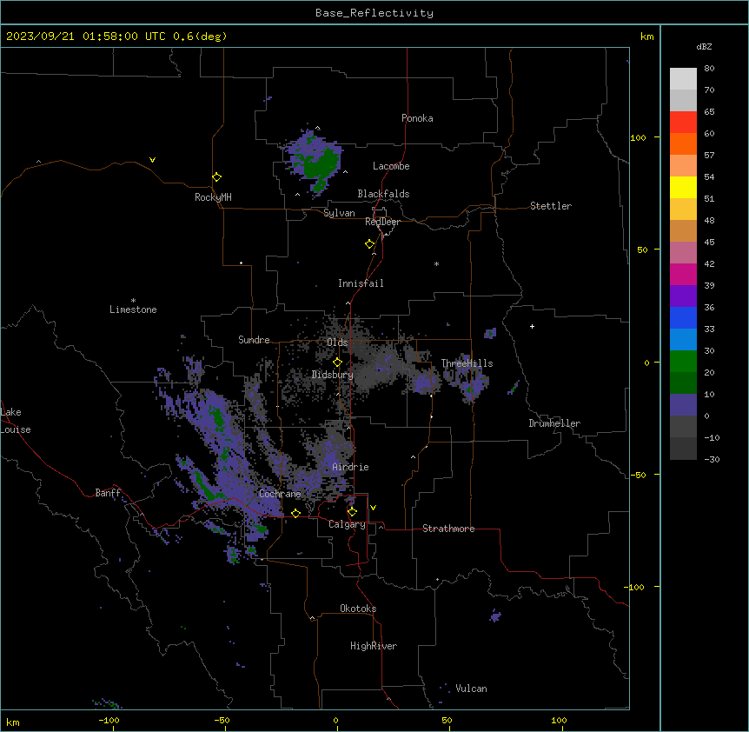749x732 pixels.
Task: Click the purple echo cell under ThreeHills label
Action: tap(470, 385)
